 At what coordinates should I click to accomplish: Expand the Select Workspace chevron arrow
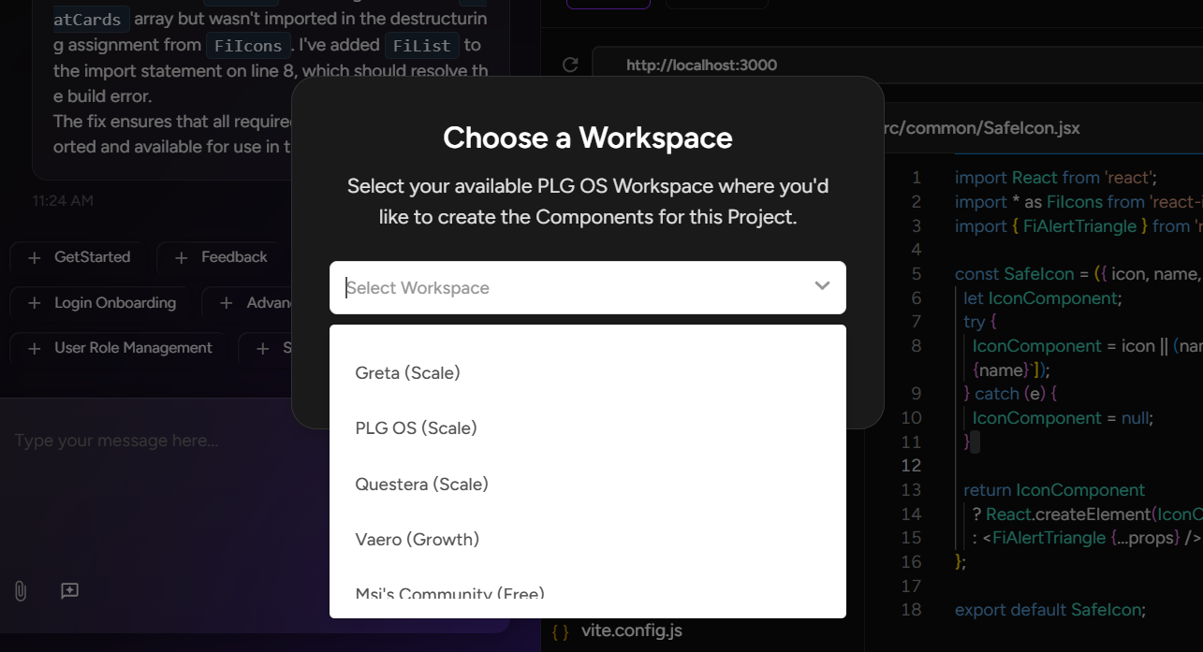(x=822, y=286)
